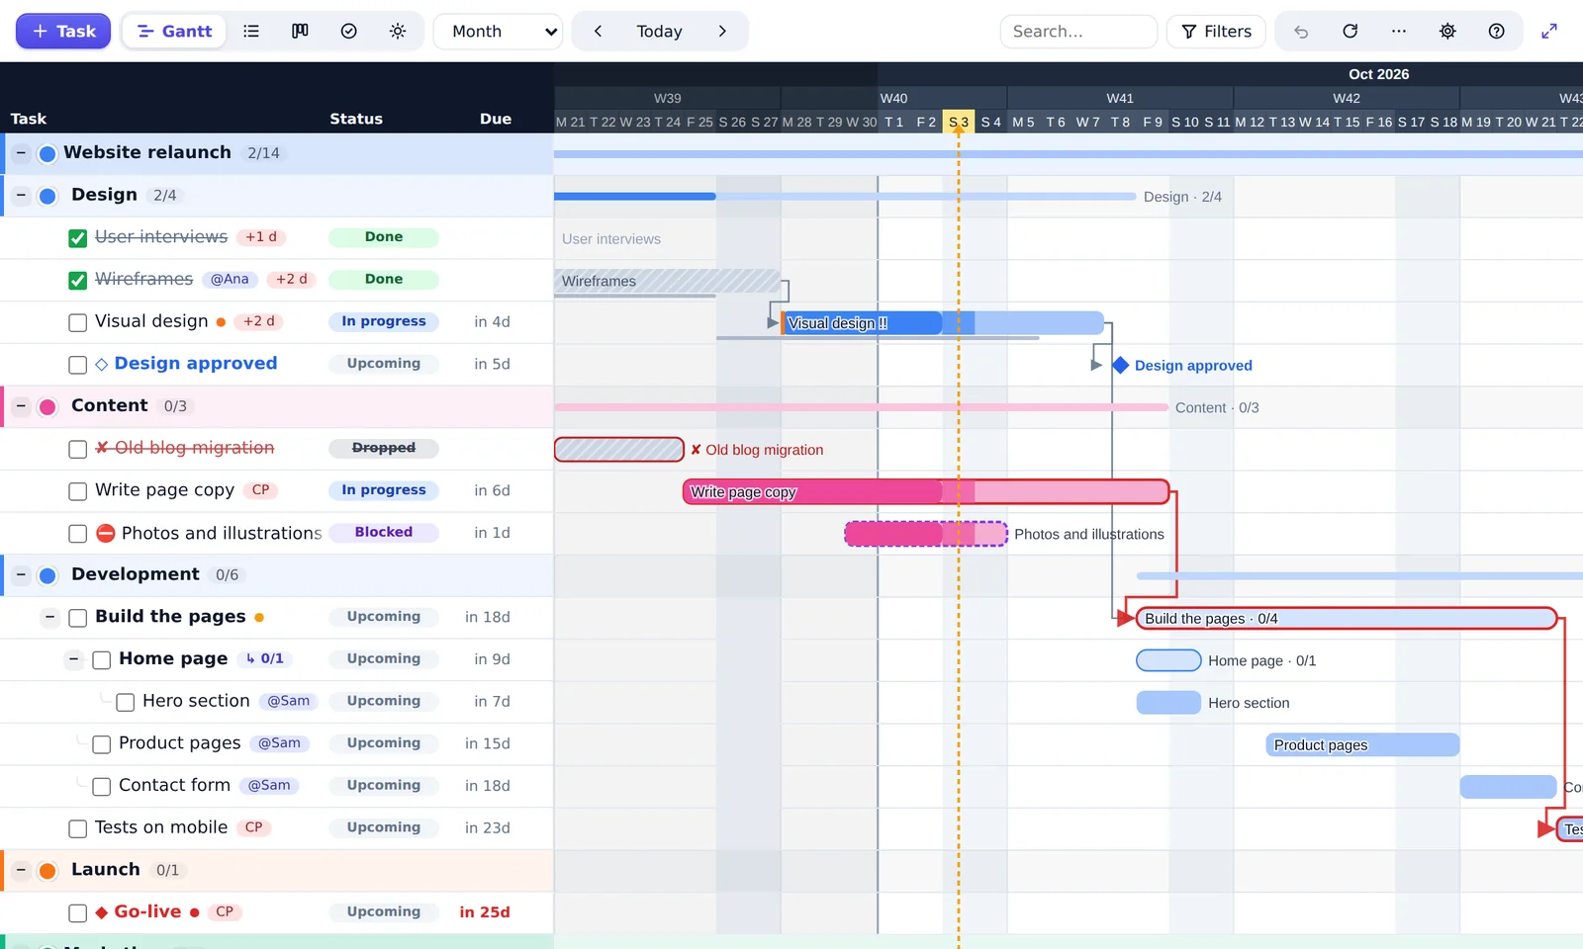
Task: Open settings gear icon
Action: pos(1447,32)
